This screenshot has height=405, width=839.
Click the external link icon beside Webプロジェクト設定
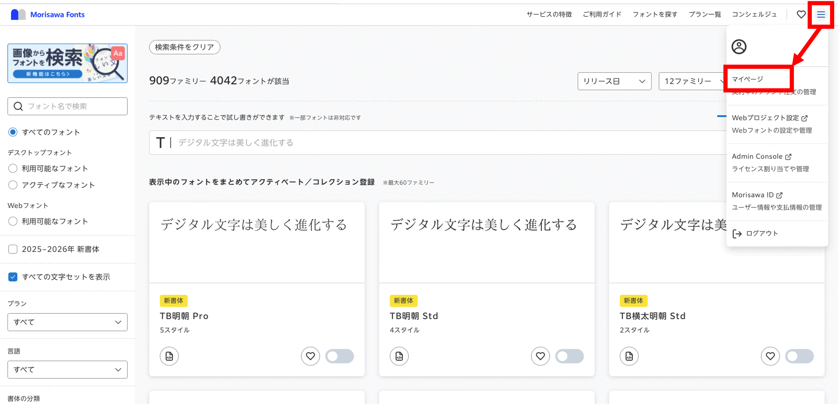804,118
